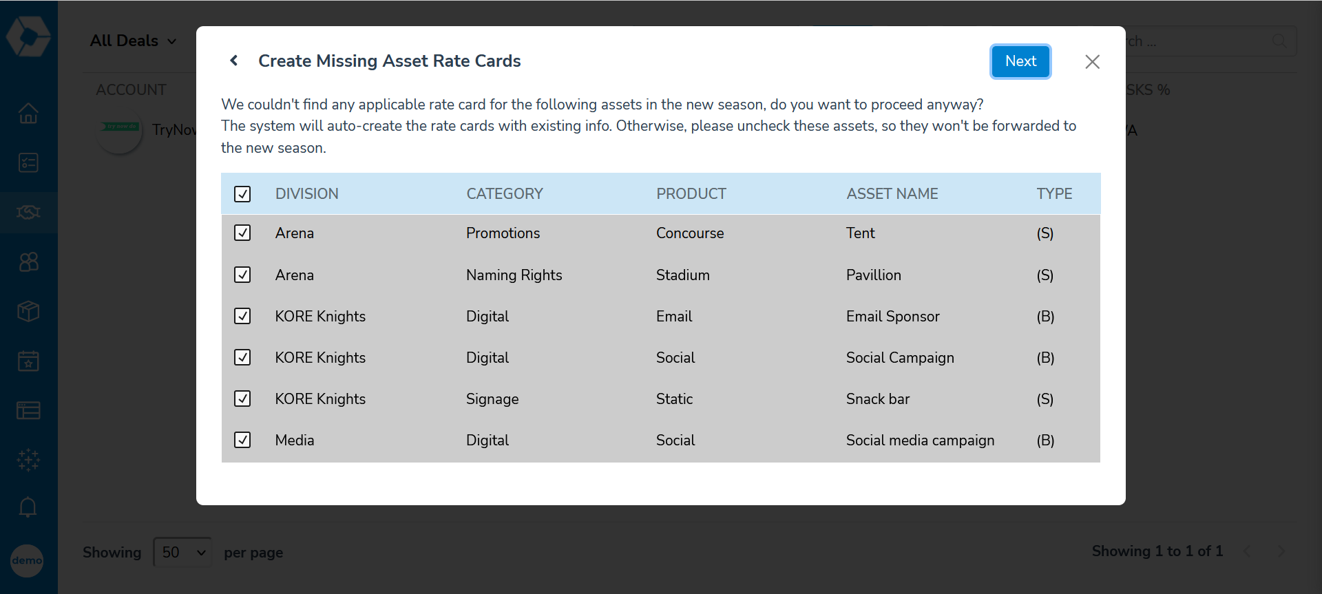Uncheck the Email Sponsor row checkbox

[x=242, y=316]
